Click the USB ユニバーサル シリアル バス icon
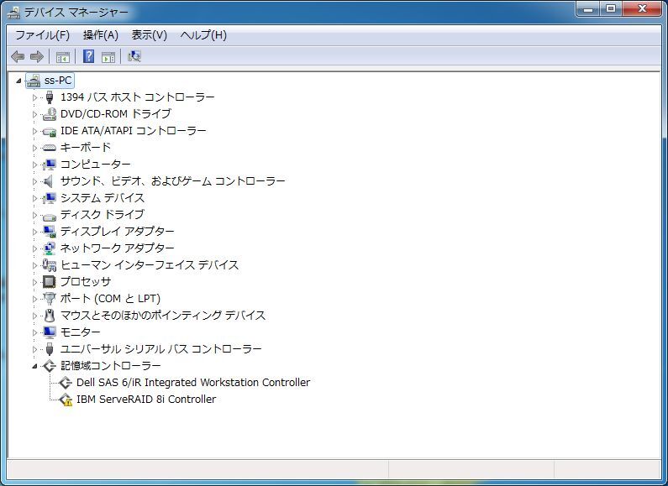 click(50, 349)
